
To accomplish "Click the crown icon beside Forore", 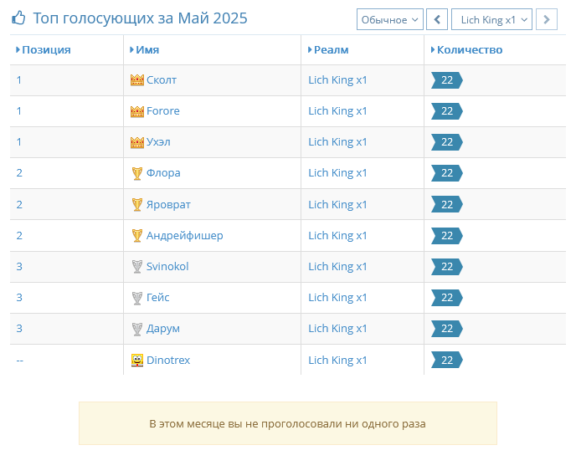I will (137, 111).
